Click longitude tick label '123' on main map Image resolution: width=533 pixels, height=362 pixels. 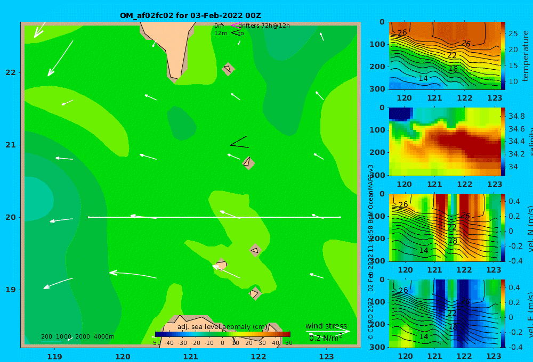point(327,357)
